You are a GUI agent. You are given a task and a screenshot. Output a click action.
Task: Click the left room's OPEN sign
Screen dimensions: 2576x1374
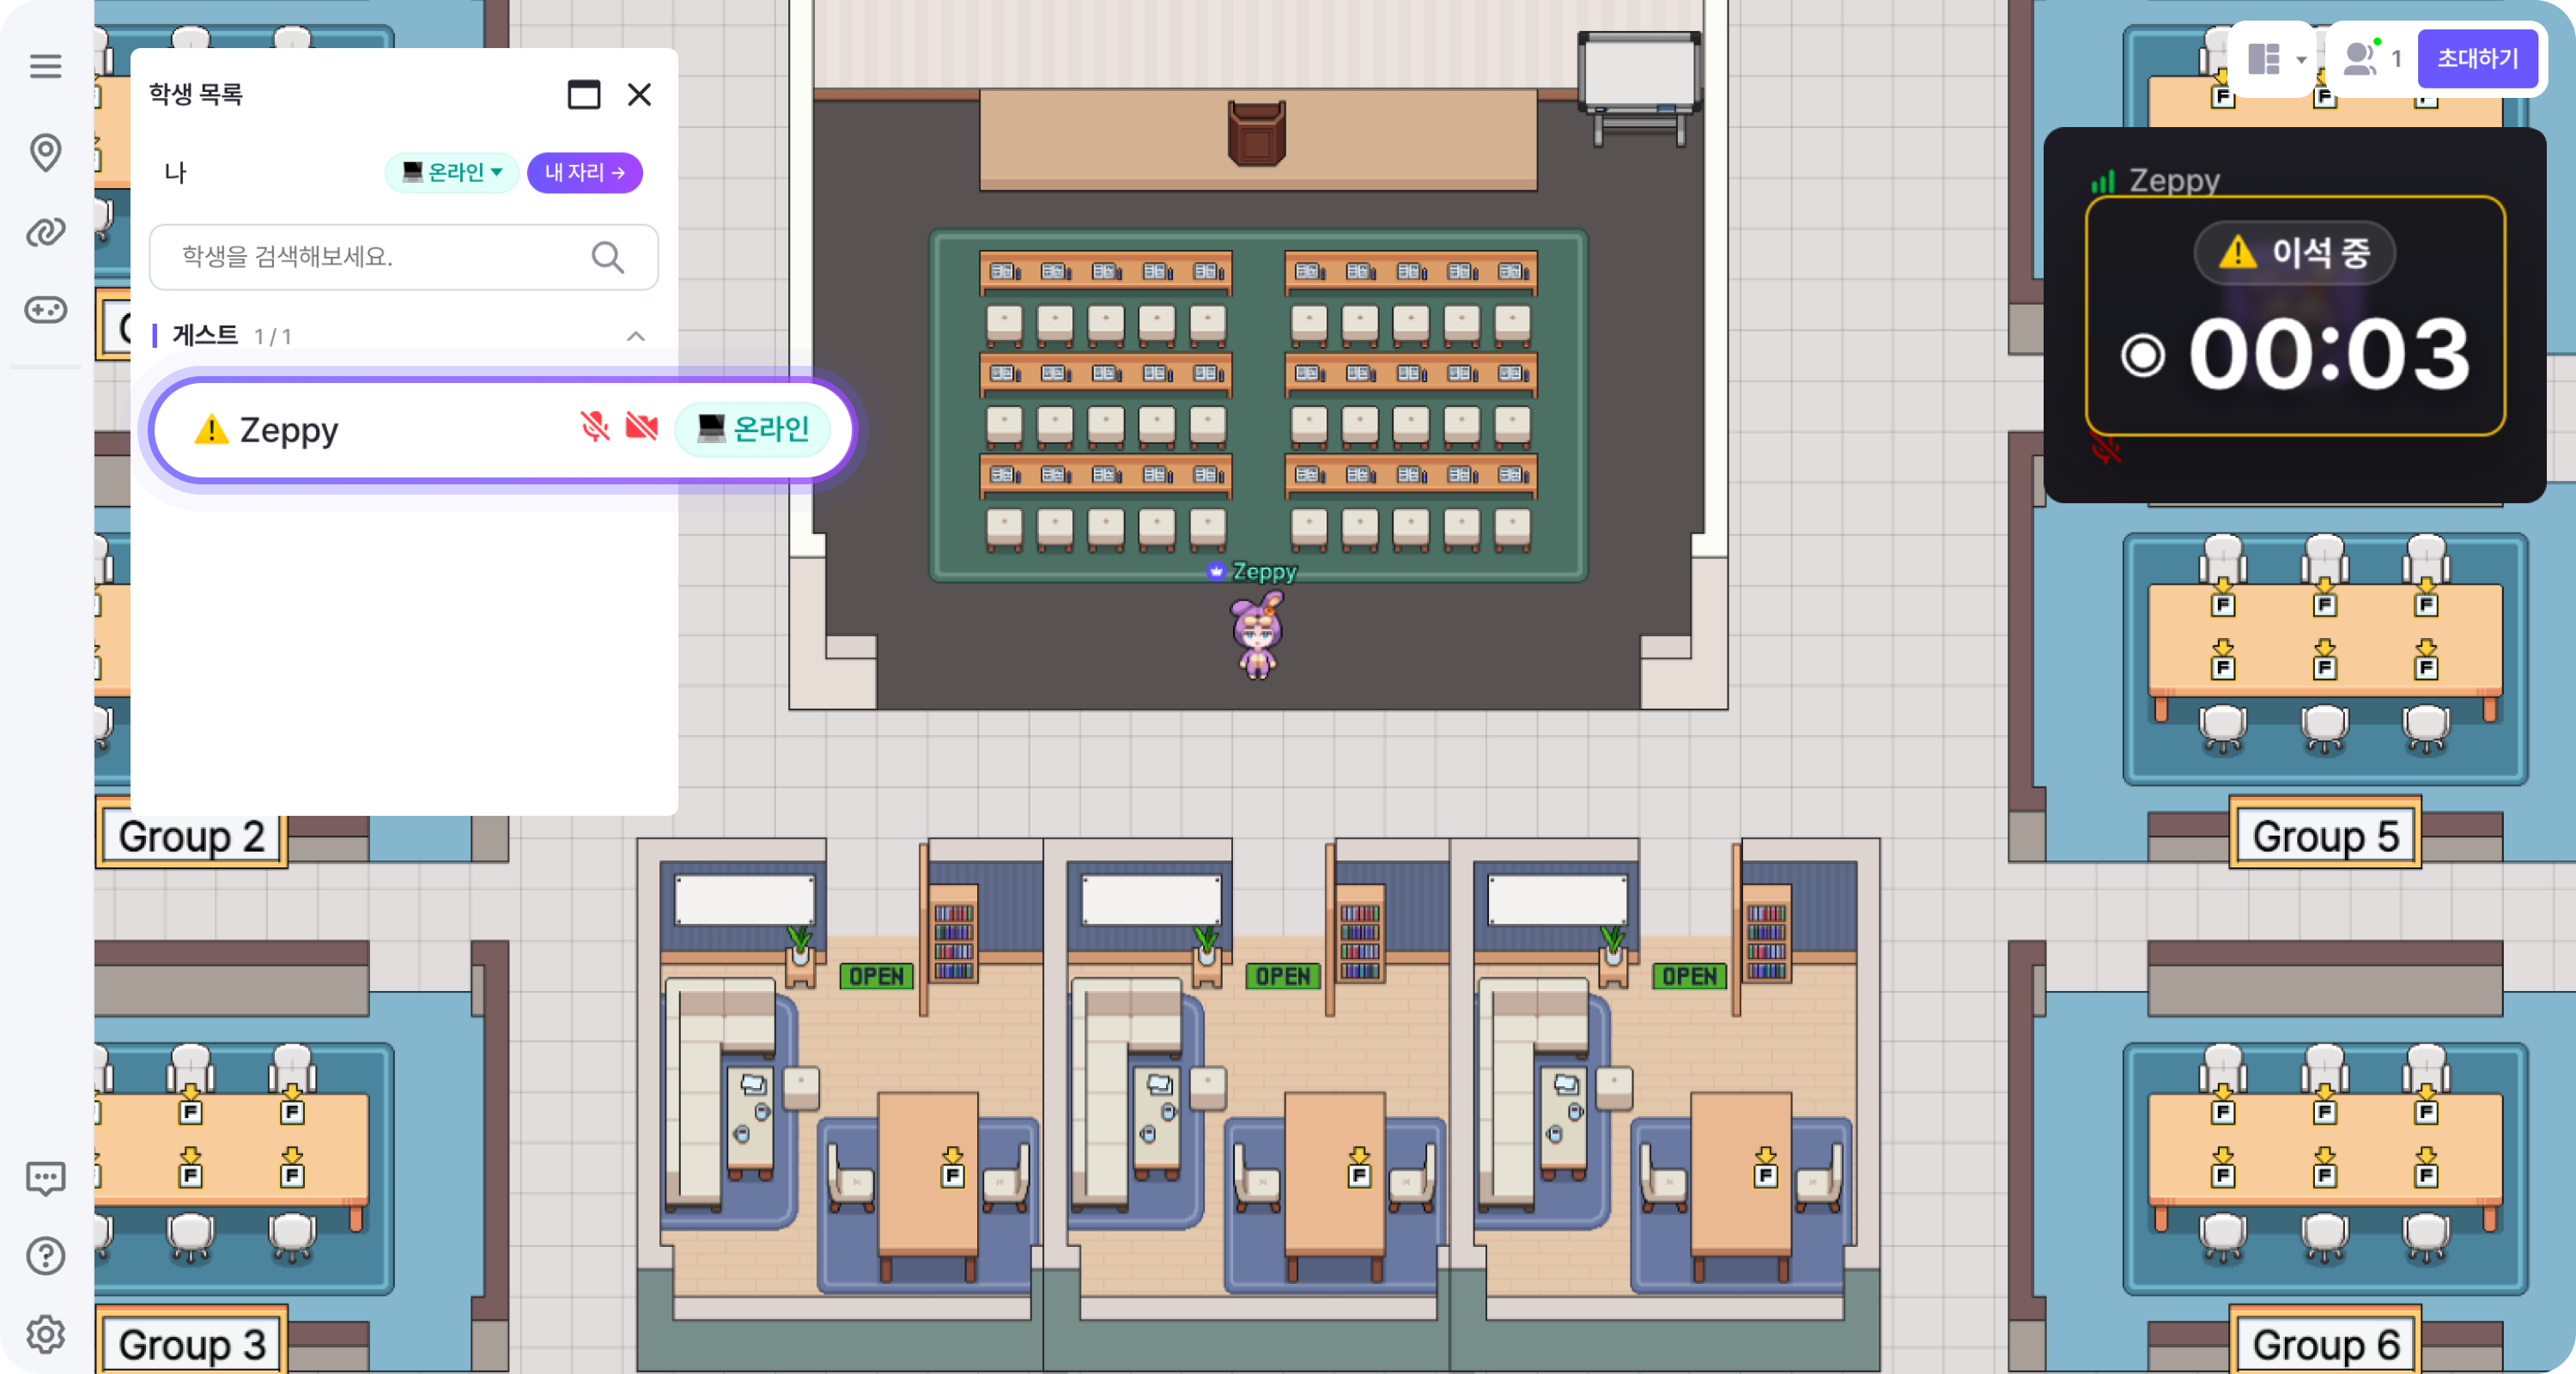click(x=877, y=976)
